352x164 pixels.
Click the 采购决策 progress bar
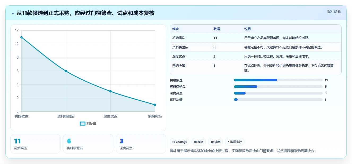[x=278, y=100]
